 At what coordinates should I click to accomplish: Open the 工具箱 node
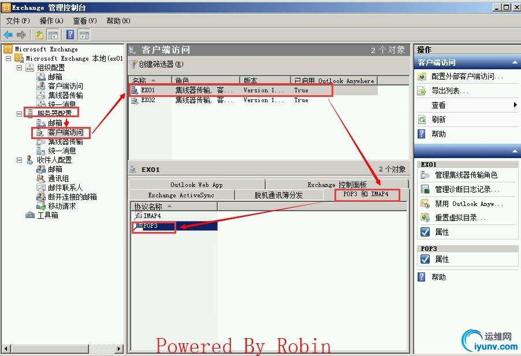coord(47,215)
